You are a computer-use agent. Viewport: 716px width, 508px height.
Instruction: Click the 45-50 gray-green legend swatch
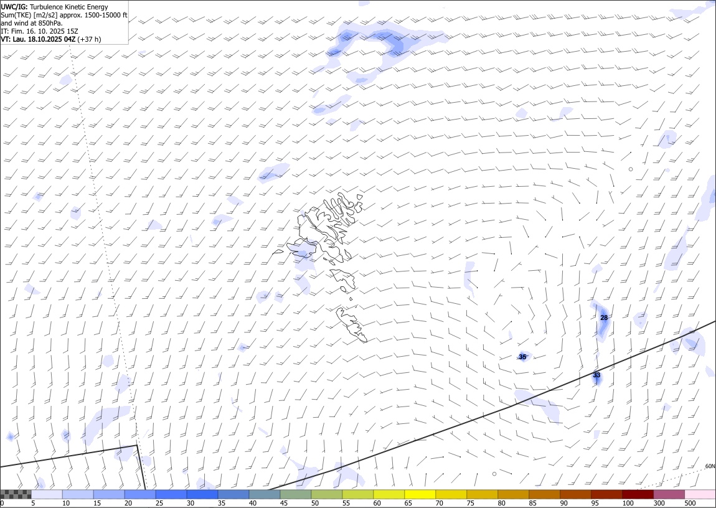point(296,494)
